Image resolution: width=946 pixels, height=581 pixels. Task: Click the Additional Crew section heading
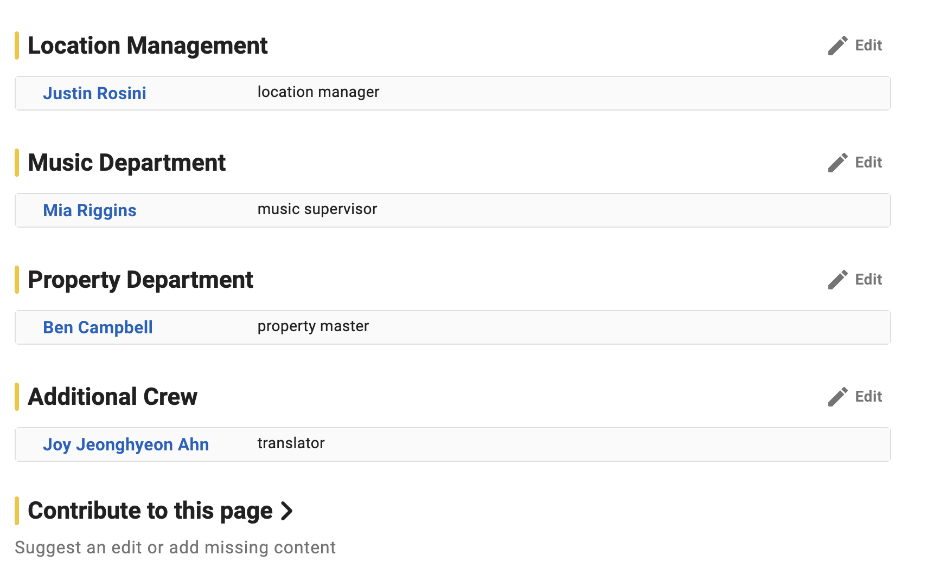112,397
